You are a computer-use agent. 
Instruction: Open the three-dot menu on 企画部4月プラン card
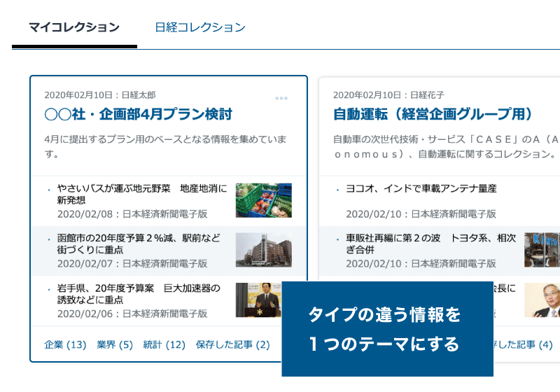tap(281, 98)
